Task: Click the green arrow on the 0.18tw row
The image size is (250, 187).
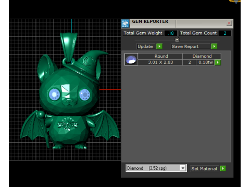Action: 218,62
